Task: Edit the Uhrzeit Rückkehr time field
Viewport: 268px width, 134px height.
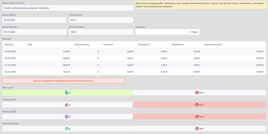Action: pyautogui.click(x=101, y=32)
